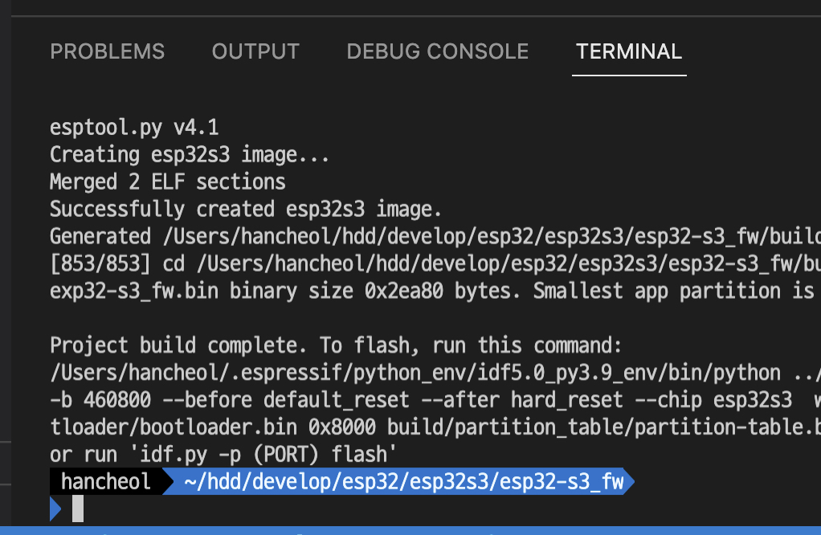
Task: Select the TERMINAL tab
Action: click(x=629, y=52)
